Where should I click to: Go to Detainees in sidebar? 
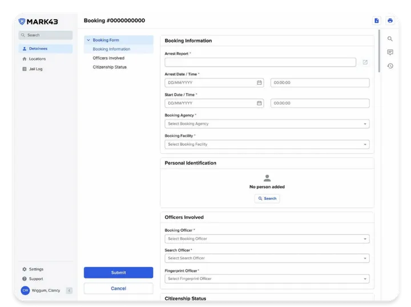pos(46,48)
